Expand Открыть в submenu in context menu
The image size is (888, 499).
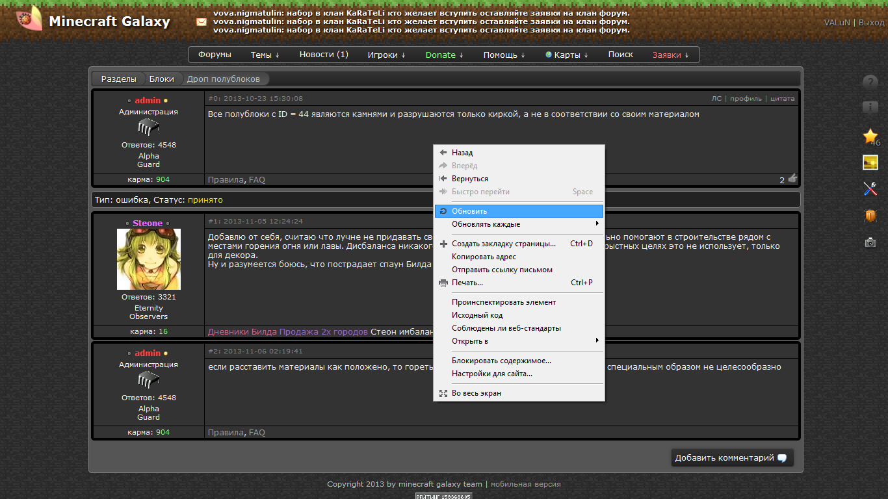(519, 341)
